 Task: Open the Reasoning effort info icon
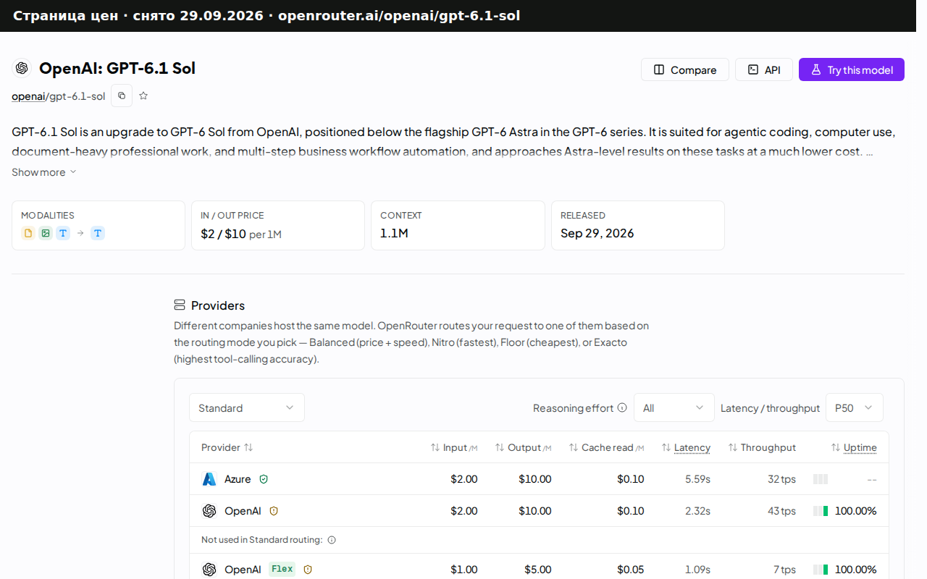pos(621,407)
